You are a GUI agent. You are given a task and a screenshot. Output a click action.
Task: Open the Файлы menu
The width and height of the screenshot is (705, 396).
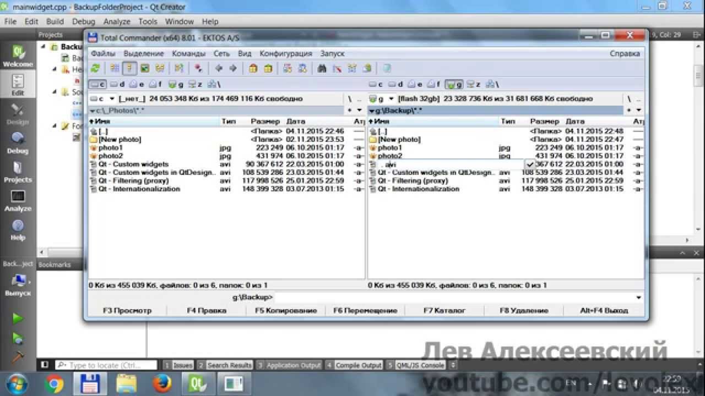pyautogui.click(x=103, y=53)
